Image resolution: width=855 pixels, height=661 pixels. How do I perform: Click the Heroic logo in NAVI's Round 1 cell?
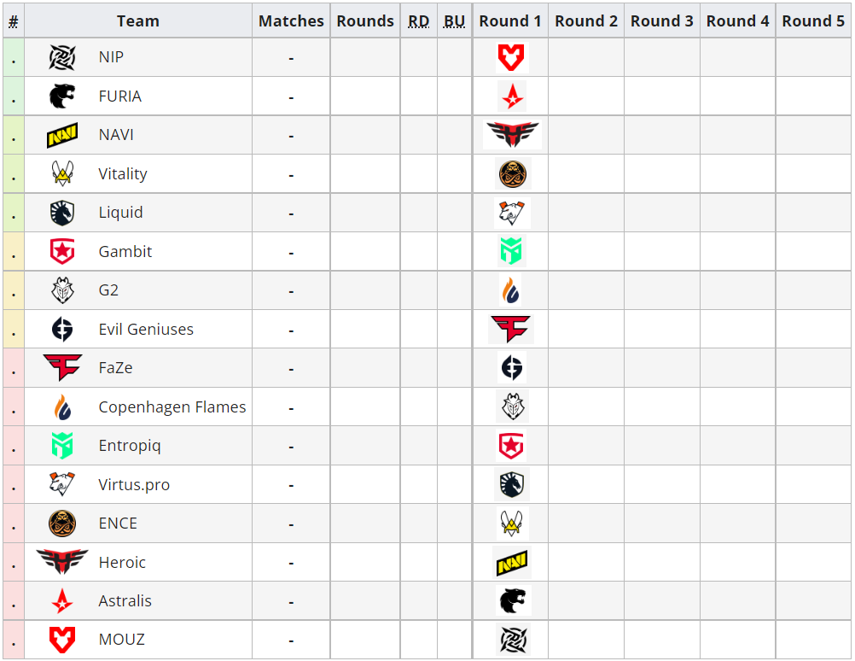512,135
